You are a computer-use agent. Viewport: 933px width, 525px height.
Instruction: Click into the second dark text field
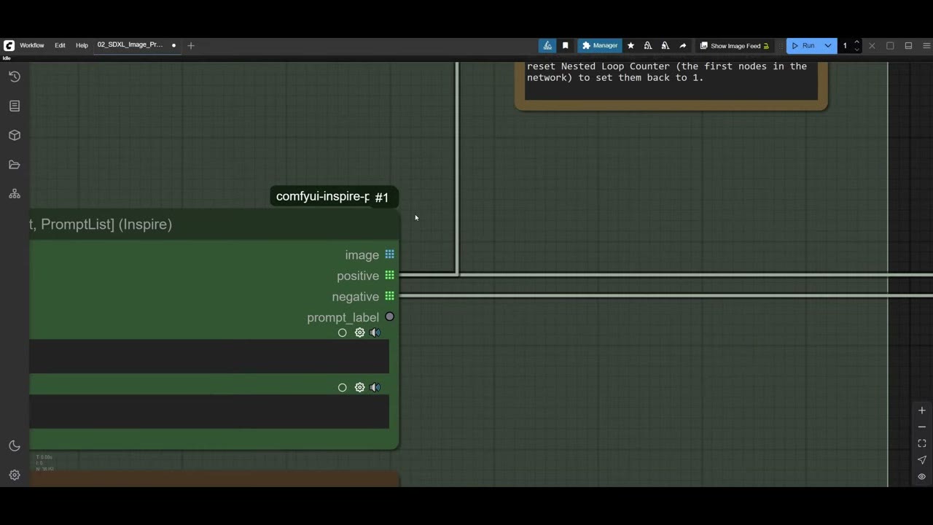click(209, 411)
